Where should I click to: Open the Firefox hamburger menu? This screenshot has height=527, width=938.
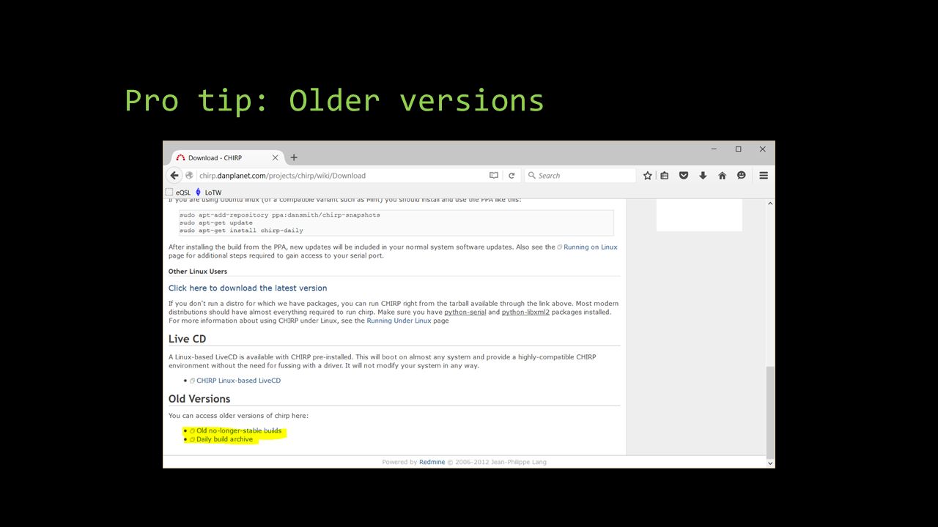click(764, 176)
